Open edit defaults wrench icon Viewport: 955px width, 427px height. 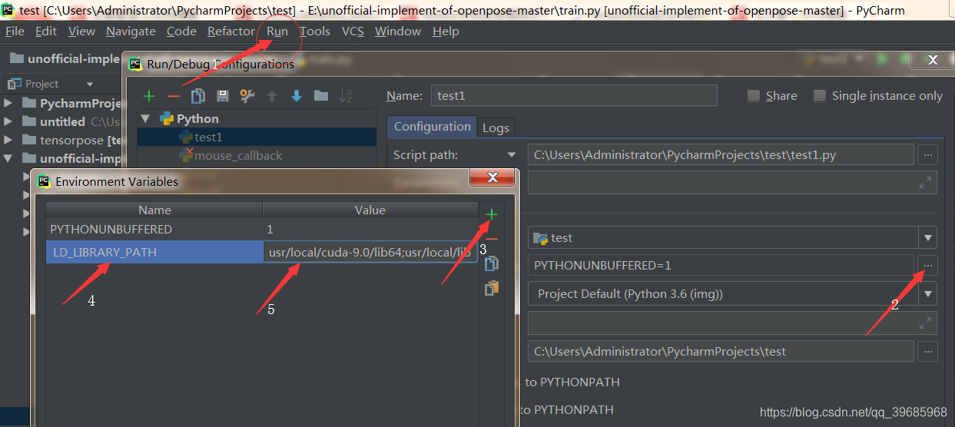(247, 96)
